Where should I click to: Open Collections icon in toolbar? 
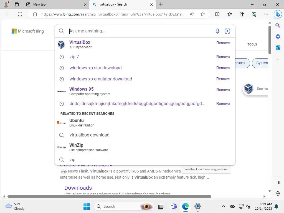[x=242, y=14]
